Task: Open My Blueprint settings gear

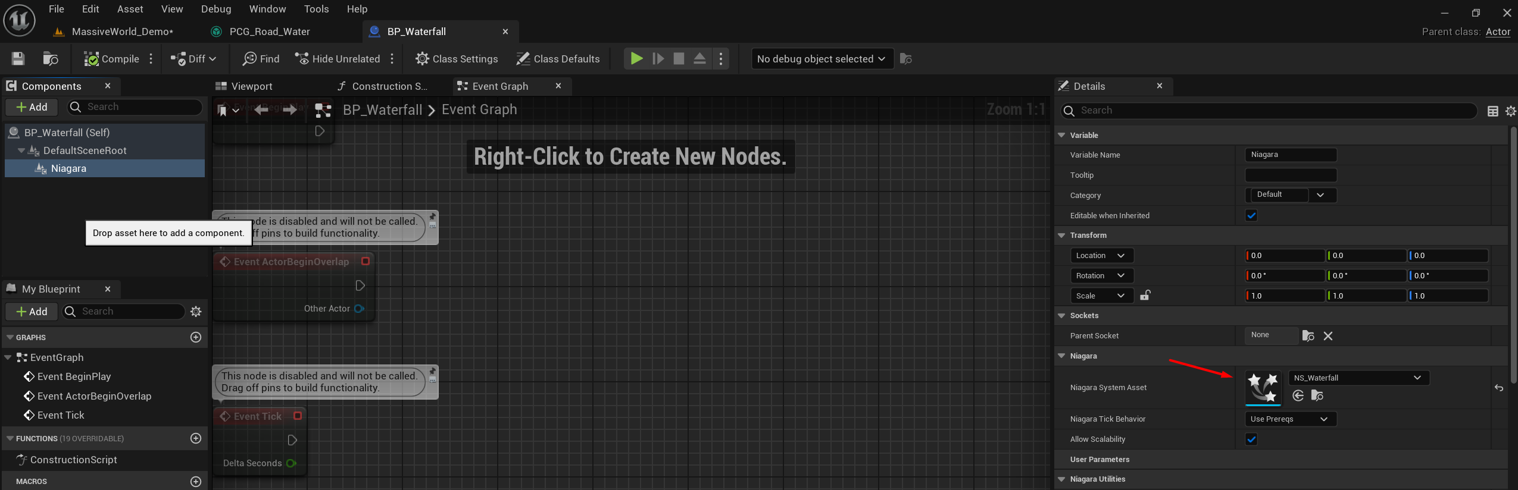Action: click(x=196, y=312)
